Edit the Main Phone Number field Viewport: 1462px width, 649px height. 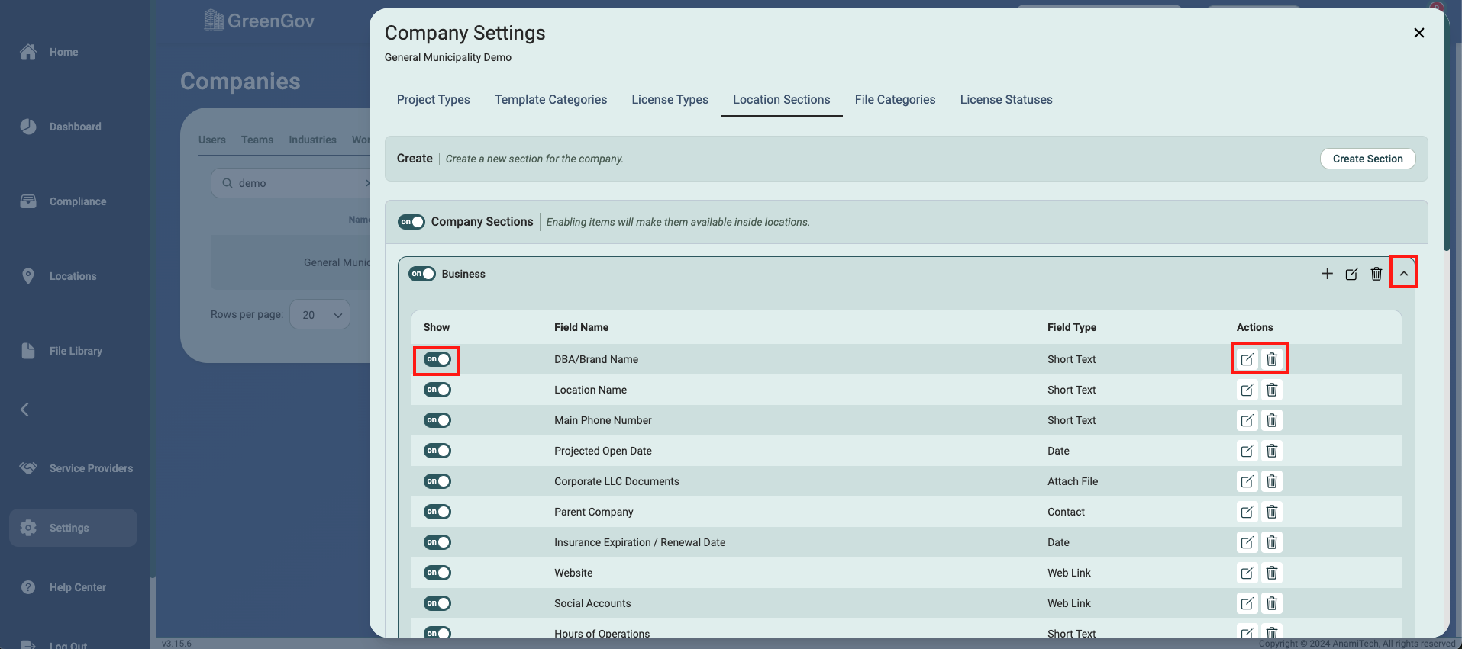point(1247,420)
